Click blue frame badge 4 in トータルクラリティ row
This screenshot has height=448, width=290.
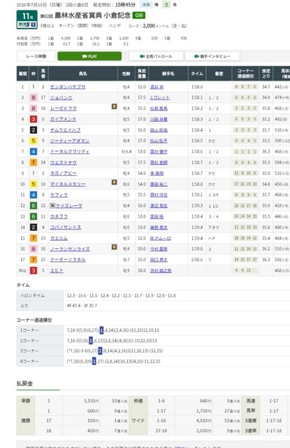click(x=34, y=152)
